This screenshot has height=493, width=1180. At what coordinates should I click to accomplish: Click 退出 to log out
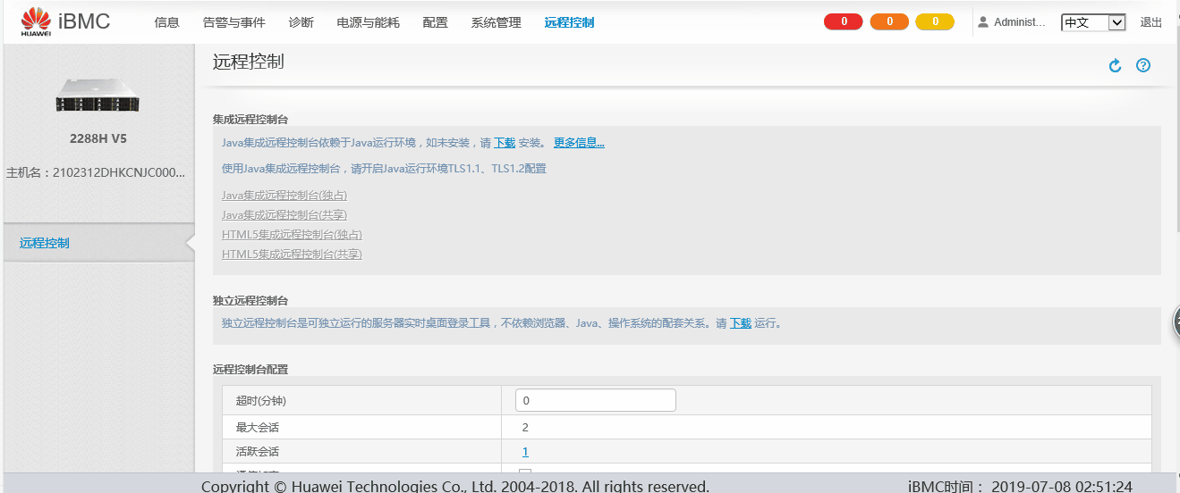tap(1151, 22)
